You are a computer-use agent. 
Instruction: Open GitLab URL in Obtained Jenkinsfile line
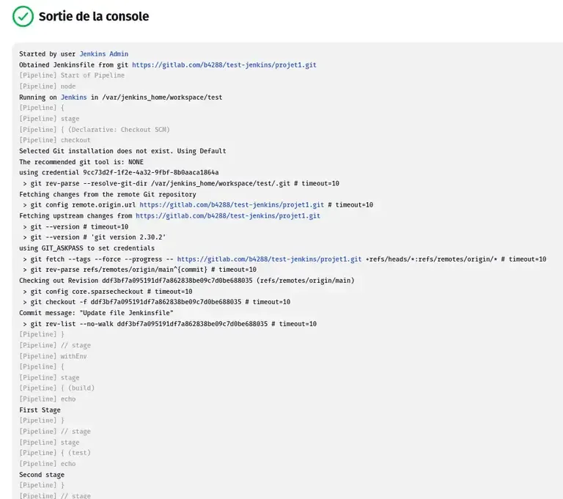(x=224, y=65)
